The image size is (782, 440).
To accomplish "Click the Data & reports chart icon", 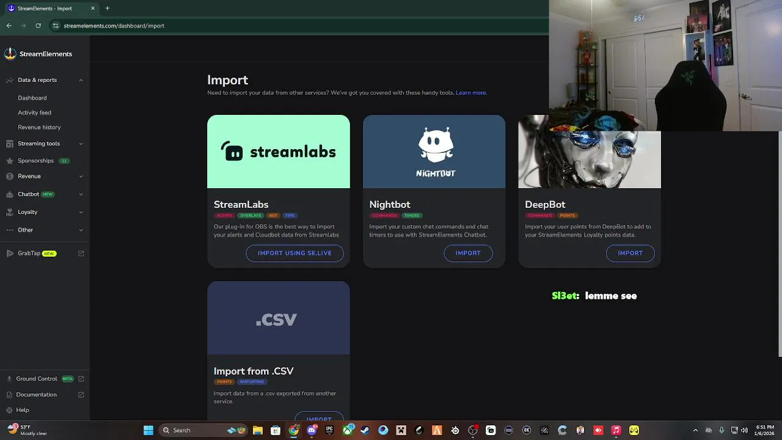I will click(10, 80).
